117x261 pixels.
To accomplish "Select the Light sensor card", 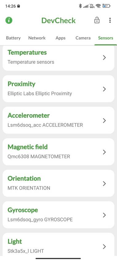I will pos(58,244).
